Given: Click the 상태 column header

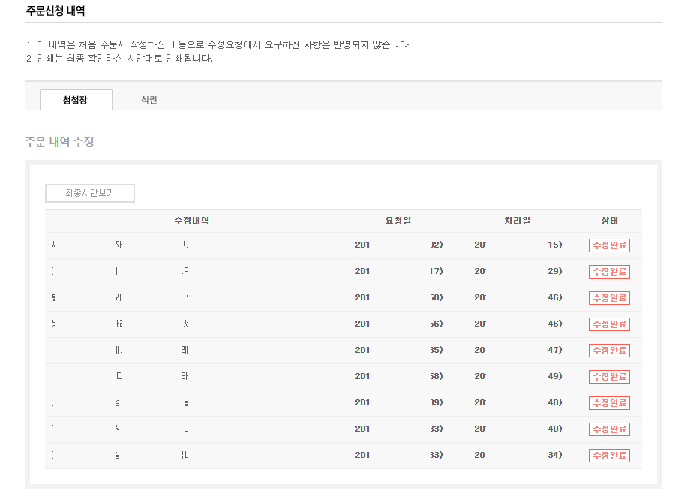Looking at the screenshot, I should (x=609, y=221).
